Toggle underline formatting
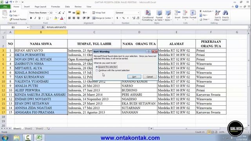This screenshot has height=141, width=251. click(x=39, y=18)
